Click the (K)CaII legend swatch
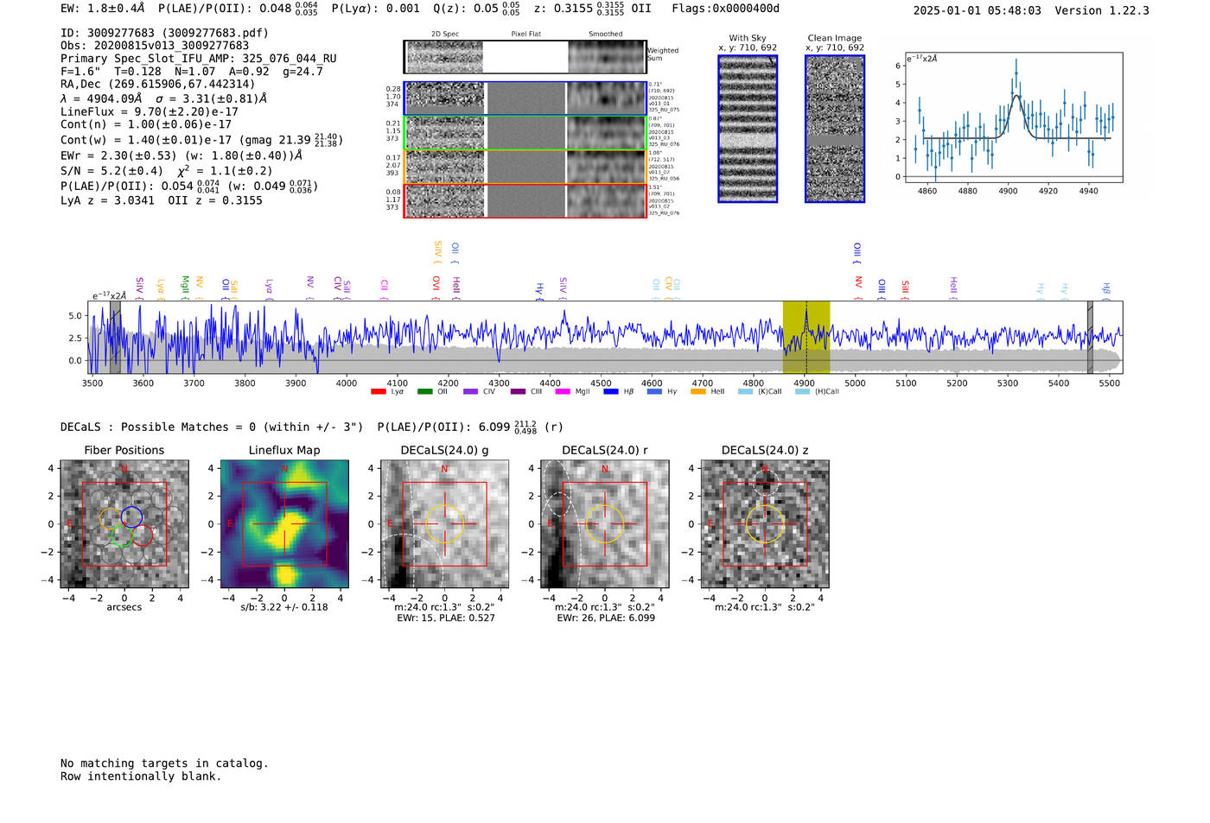 click(x=745, y=391)
